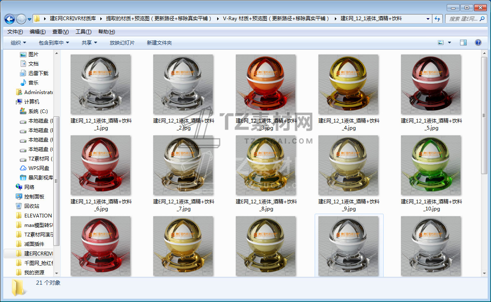Toggle the preview pane icon
This screenshot has height=302, width=491.
tap(463, 42)
